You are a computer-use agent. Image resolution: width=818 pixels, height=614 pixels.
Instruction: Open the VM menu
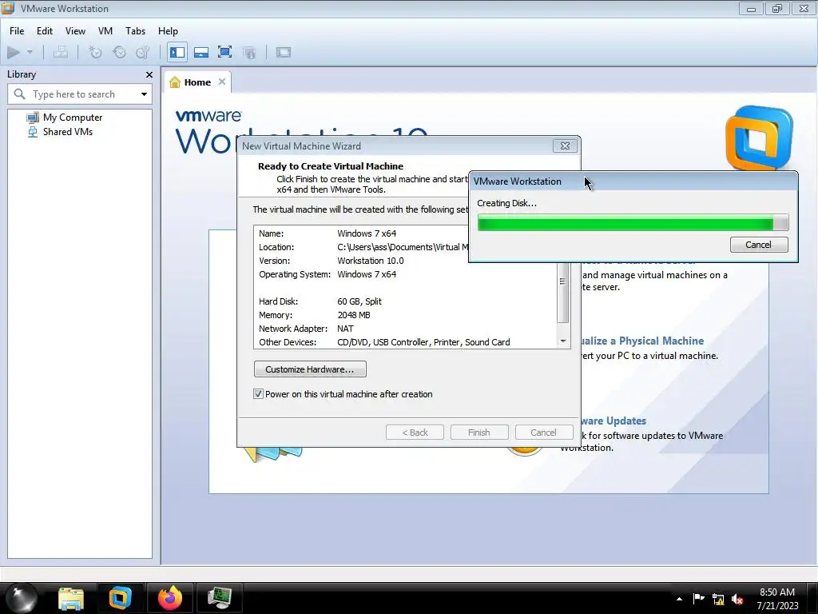coord(105,31)
